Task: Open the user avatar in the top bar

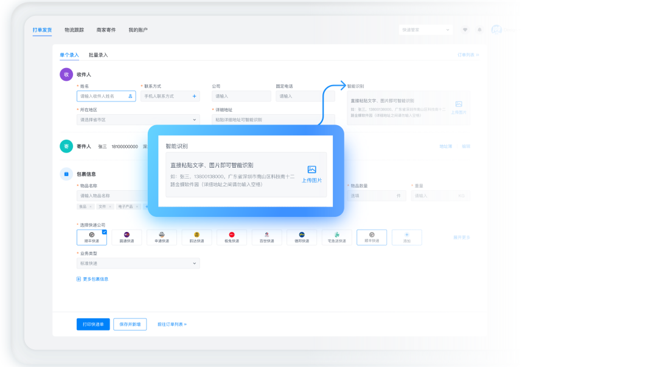Action: (x=496, y=30)
